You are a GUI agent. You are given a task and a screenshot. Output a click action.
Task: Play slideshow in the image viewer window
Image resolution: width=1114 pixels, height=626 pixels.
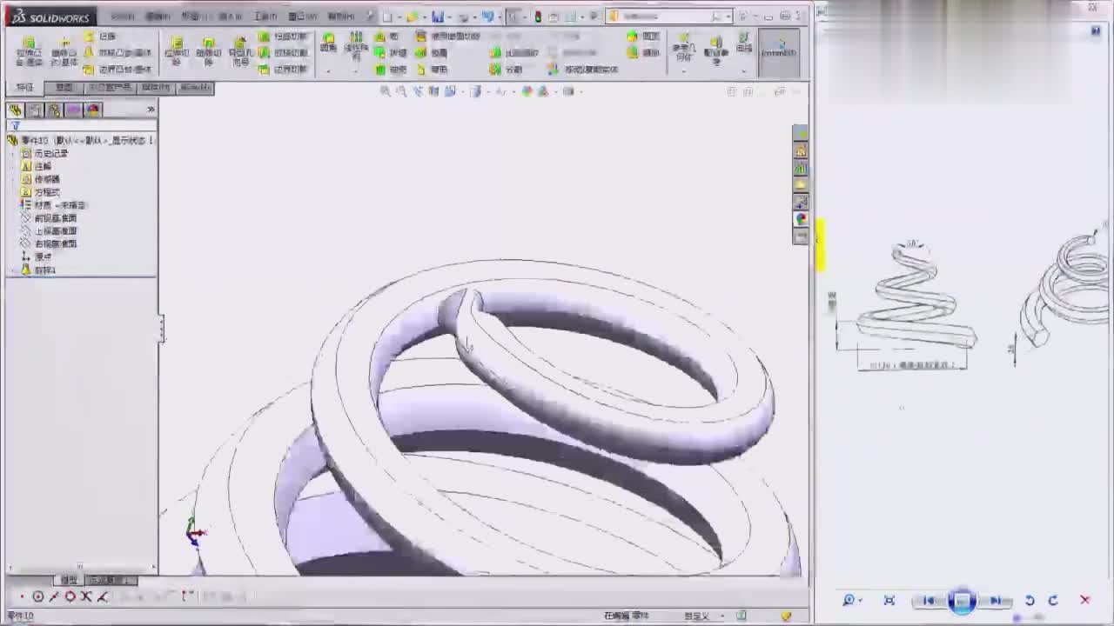click(962, 601)
